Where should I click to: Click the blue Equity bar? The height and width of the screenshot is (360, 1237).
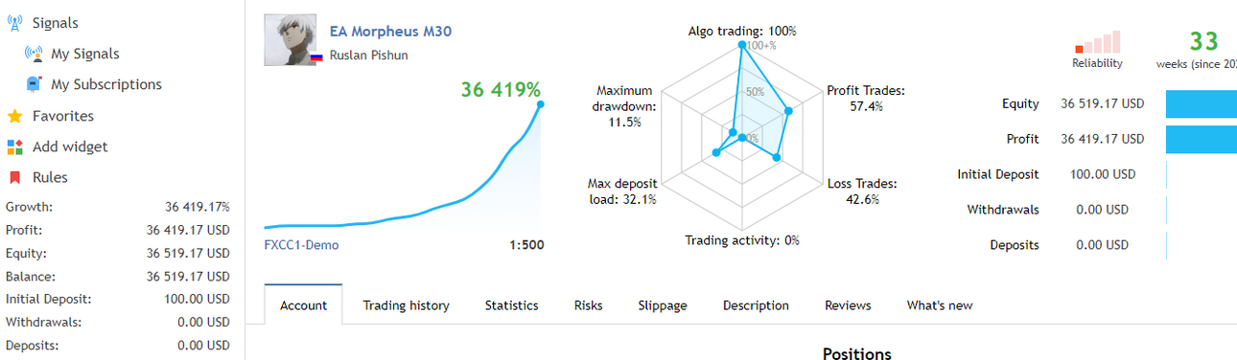[1201, 103]
